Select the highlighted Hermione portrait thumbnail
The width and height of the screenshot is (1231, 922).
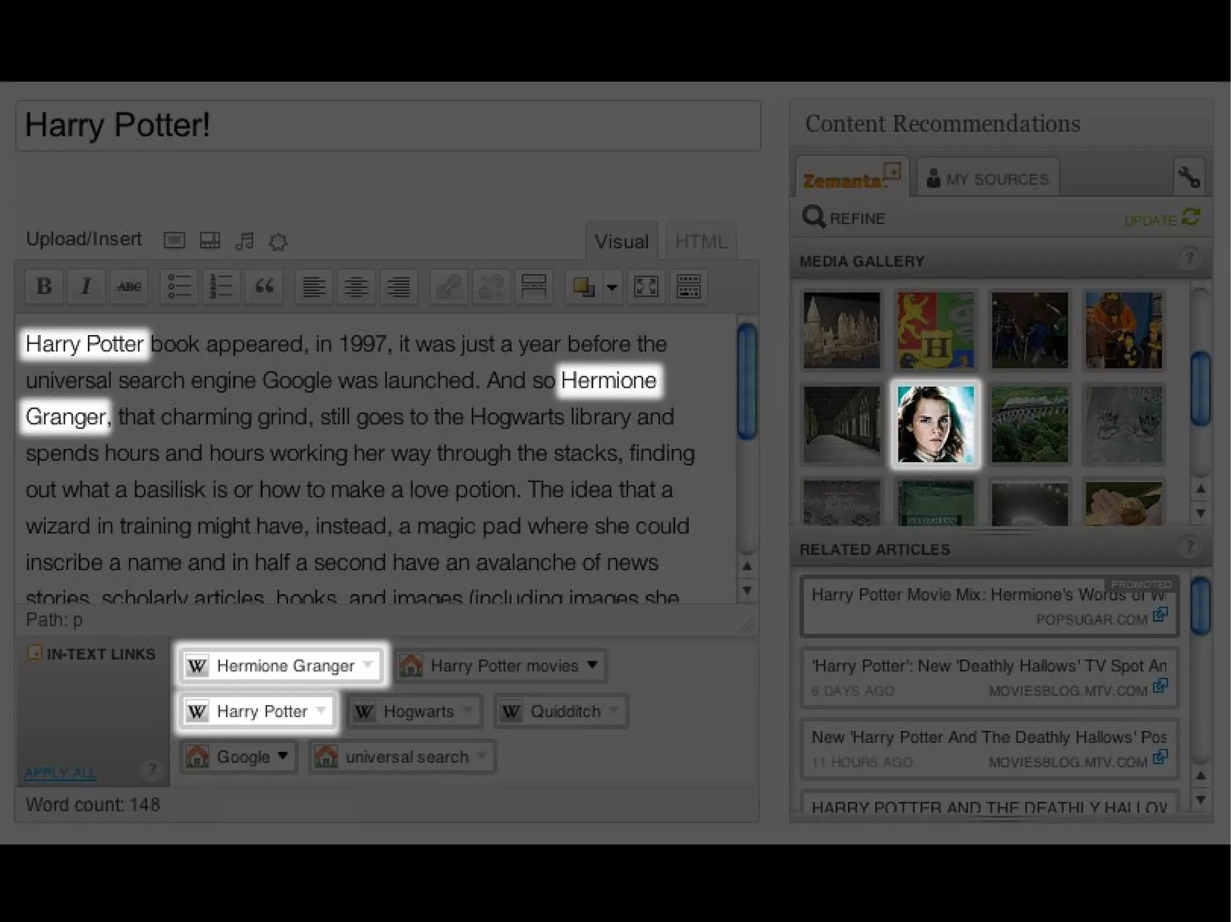tap(935, 424)
